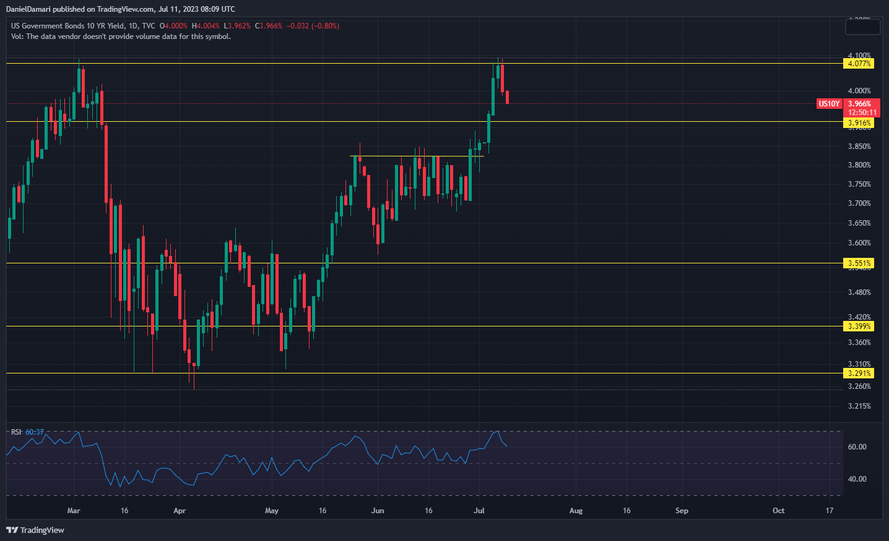
Task: Click the Jun label on time axis
Action: pyautogui.click(x=378, y=511)
